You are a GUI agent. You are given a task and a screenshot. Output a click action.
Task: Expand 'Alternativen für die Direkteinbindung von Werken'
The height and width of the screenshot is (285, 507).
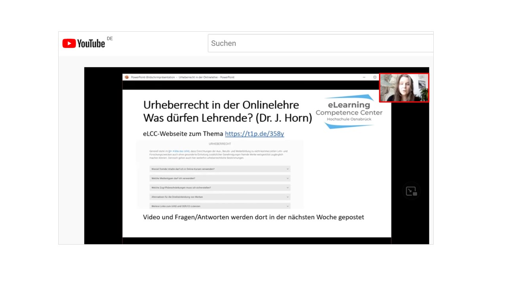pos(220,197)
